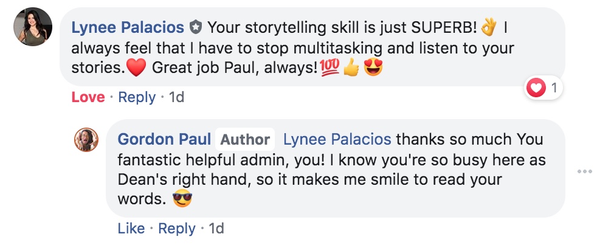Screen dimensions: 597x248
Task: Open Gordon Paul's profile from his name
Action: (164, 139)
